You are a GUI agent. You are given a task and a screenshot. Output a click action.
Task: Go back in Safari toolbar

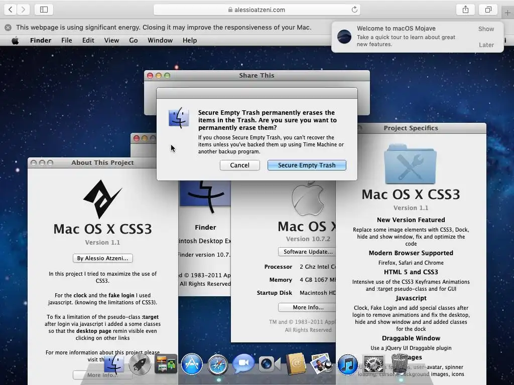pos(11,10)
